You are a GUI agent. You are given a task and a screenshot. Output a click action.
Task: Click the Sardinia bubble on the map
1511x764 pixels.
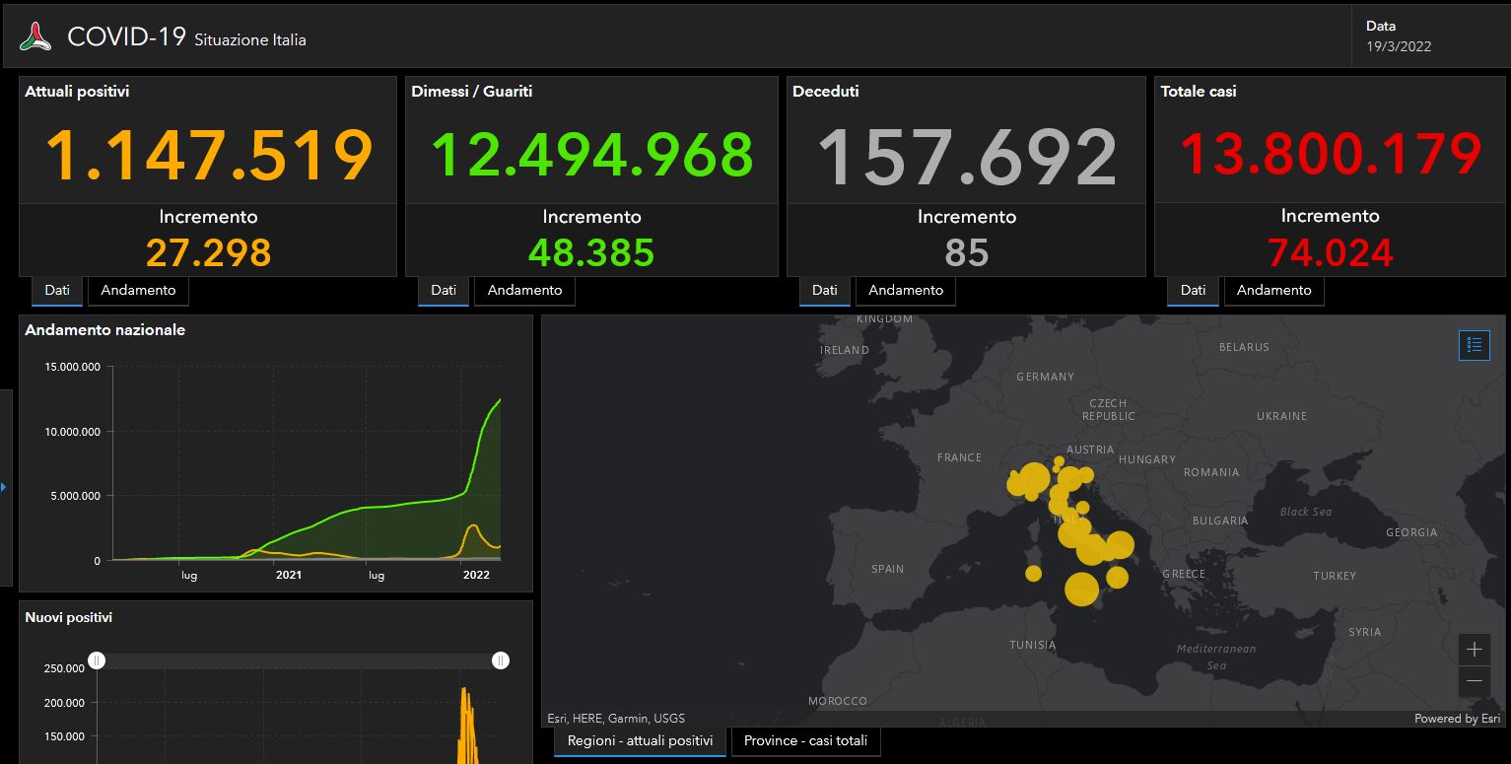[x=1033, y=573]
